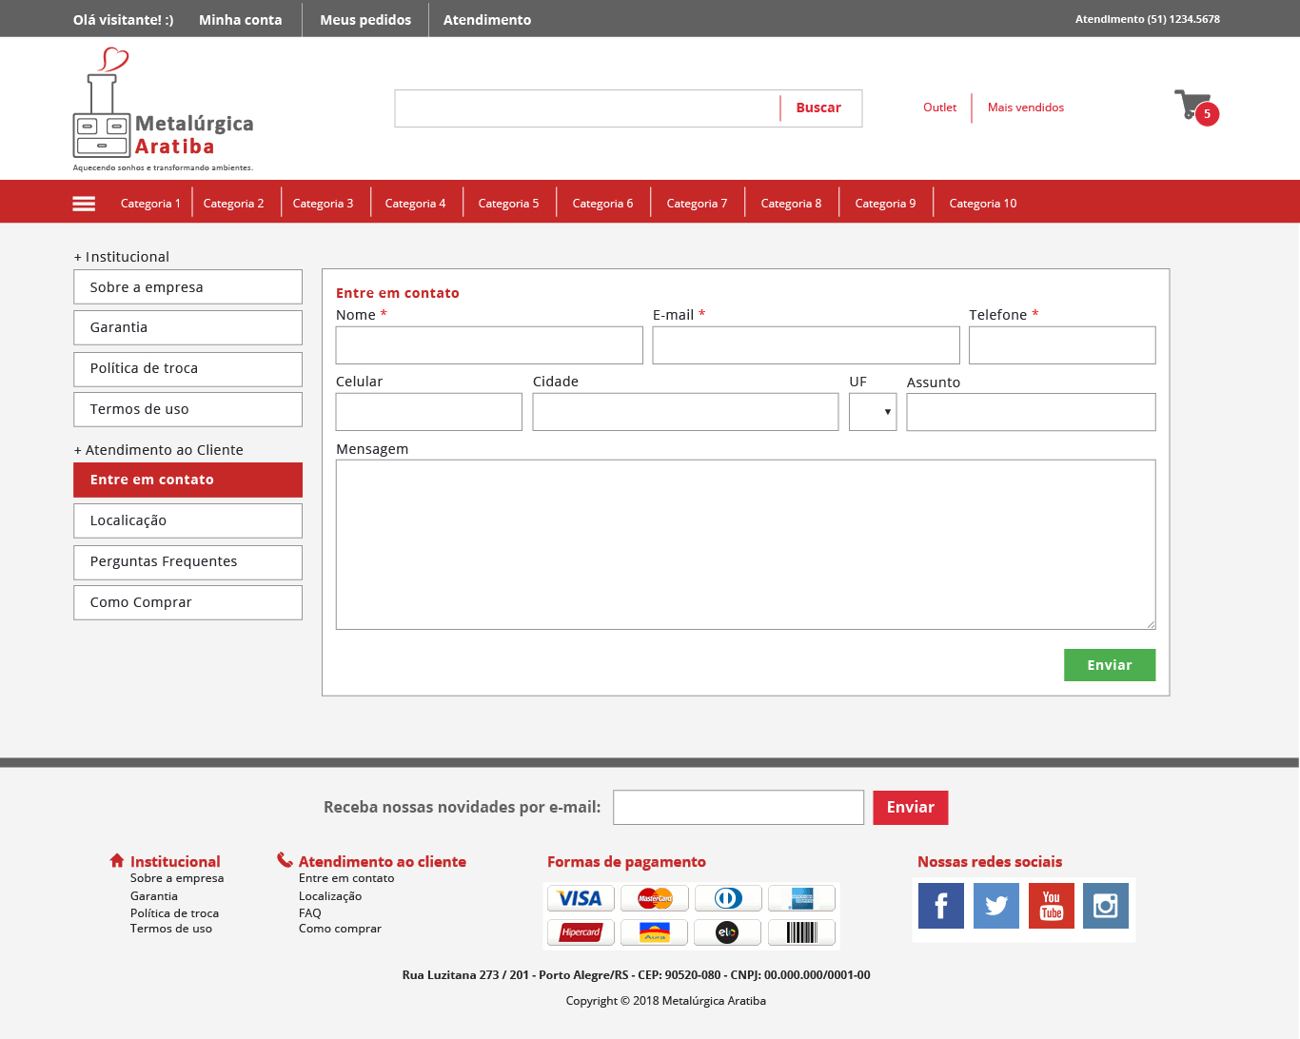Visit the YouTube channel icon
Viewport: 1300px width, 1039px height.
(x=1051, y=906)
